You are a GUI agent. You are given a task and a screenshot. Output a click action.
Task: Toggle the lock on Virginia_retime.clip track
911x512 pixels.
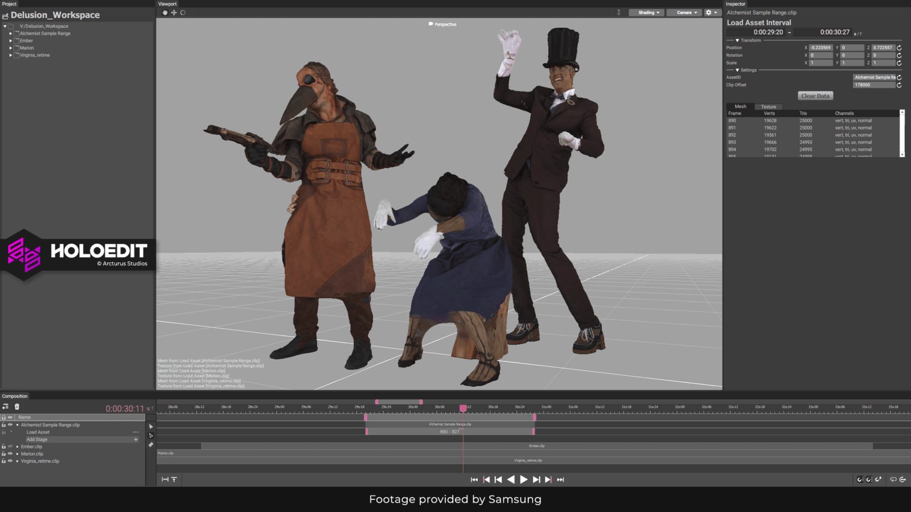point(3,461)
